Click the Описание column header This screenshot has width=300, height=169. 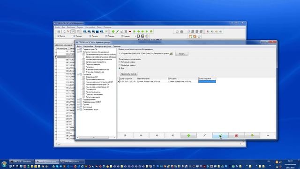click(x=183, y=78)
